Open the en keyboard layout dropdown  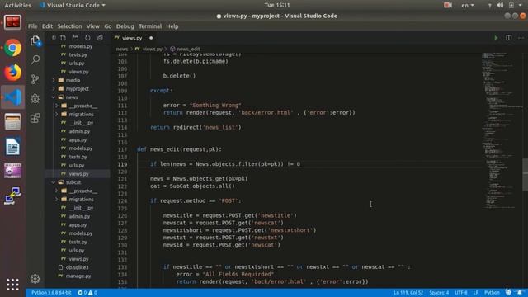pyautogui.click(x=468, y=5)
